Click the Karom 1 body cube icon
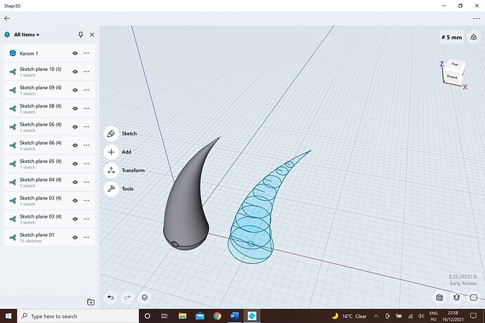485x323 pixels. [x=13, y=53]
